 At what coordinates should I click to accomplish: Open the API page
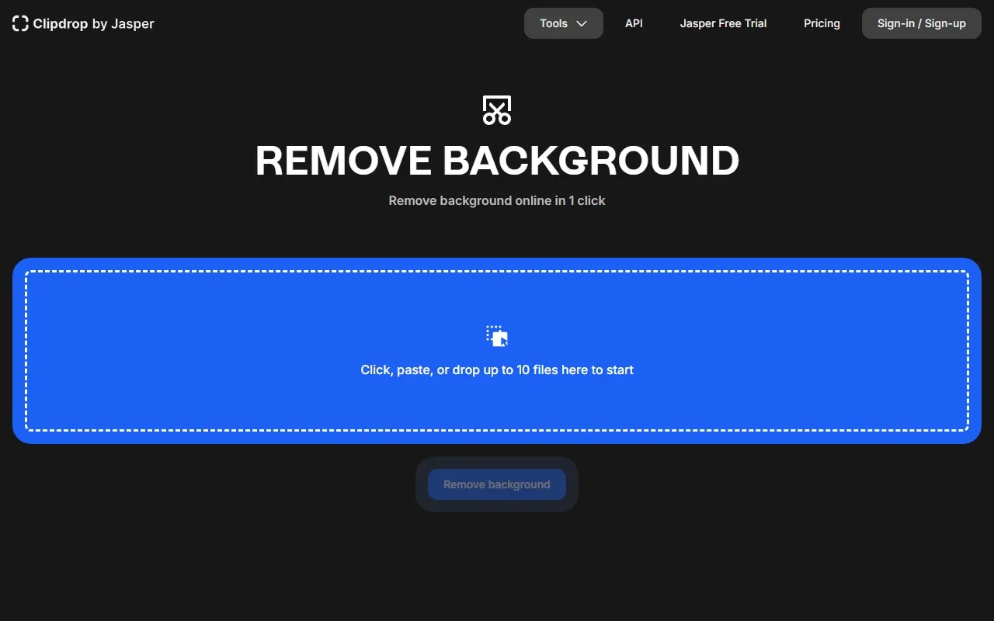click(x=634, y=23)
